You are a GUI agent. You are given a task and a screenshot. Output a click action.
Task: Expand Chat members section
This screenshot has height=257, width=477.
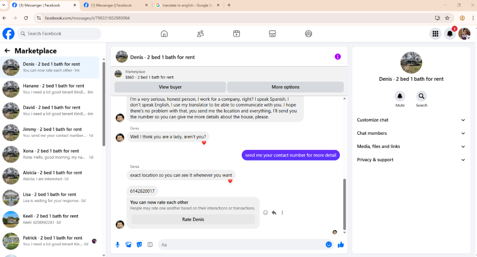[411, 133]
